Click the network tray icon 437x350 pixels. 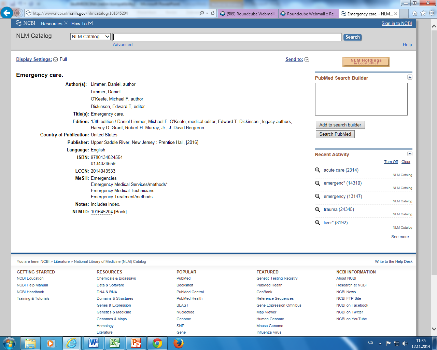pyautogui.click(x=397, y=344)
